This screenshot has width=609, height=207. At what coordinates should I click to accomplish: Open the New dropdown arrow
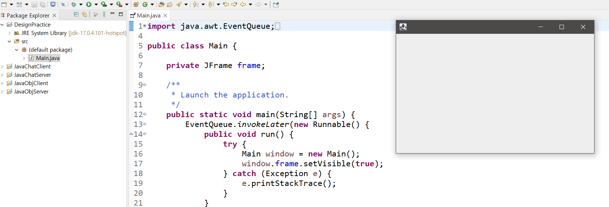(x=12, y=4)
